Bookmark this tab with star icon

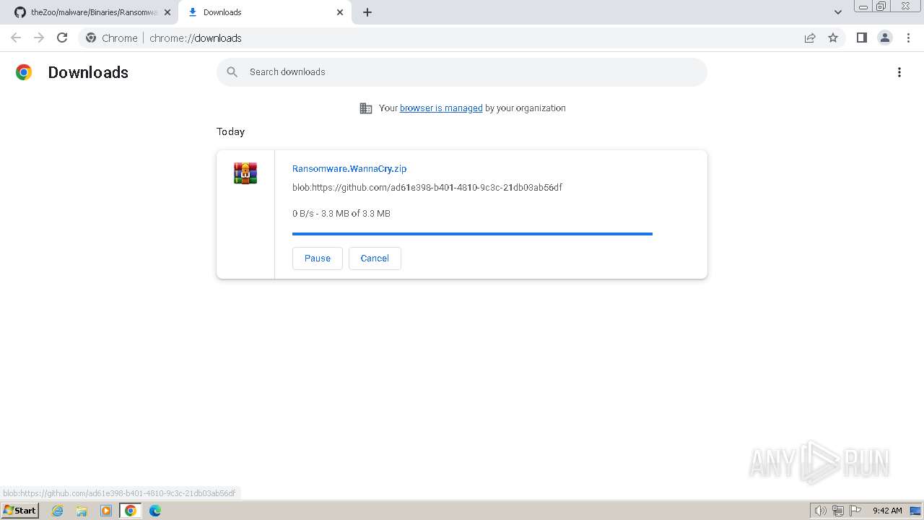coord(833,38)
